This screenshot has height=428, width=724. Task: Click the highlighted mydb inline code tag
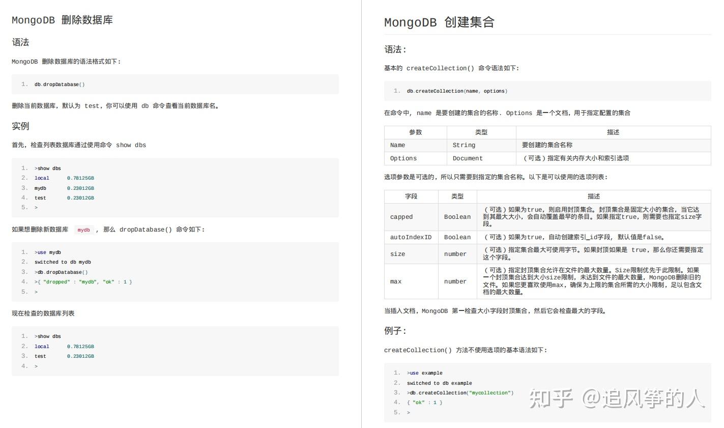pyautogui.click(x=84, y=230)
